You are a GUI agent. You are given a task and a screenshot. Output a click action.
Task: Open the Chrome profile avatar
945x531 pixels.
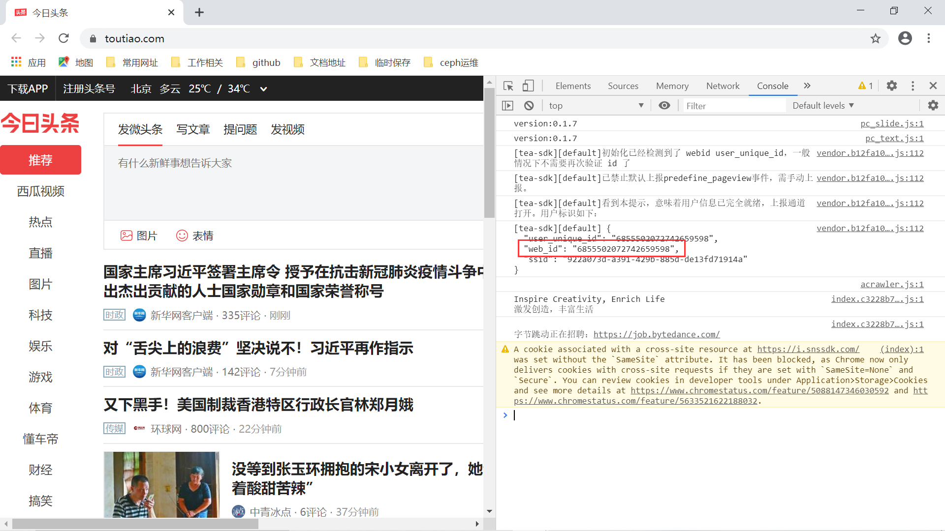click(905, 38)
